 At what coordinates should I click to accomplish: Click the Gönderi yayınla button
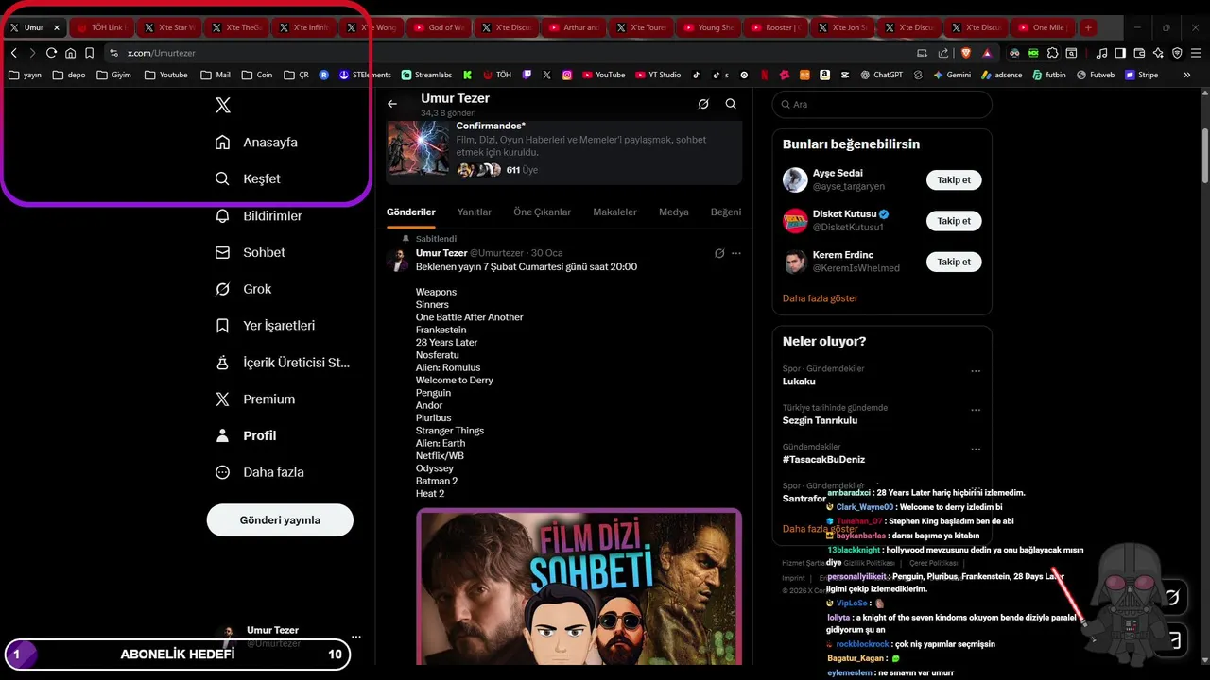[280, 520]
